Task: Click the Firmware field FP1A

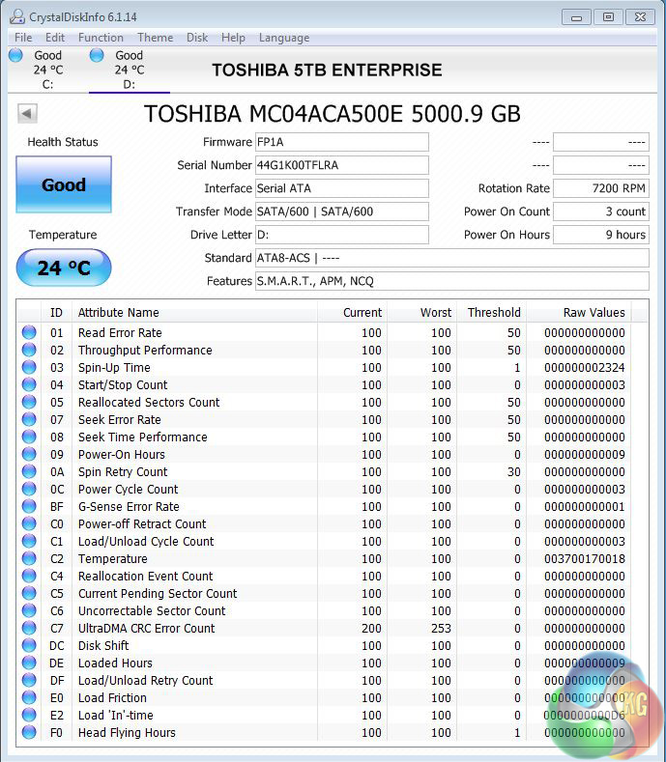Action: (x=342, y=142)
